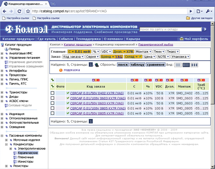The image size is (215, 169).
Task: Open the VDC filter dropdown
Action: tap(106, 52)
